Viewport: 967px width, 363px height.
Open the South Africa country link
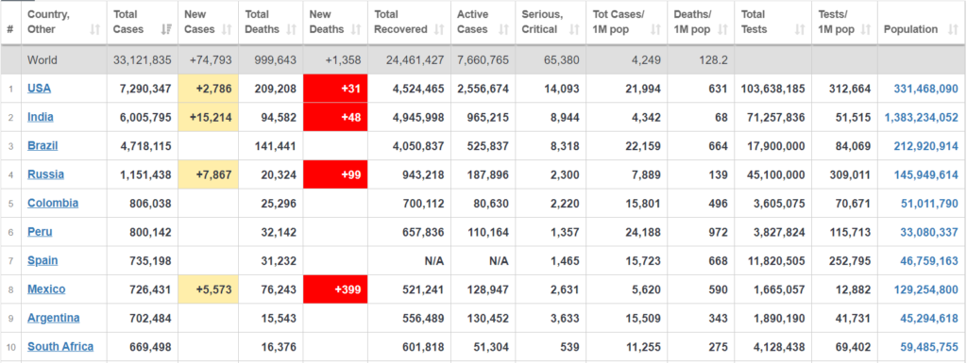click(60, 346)
